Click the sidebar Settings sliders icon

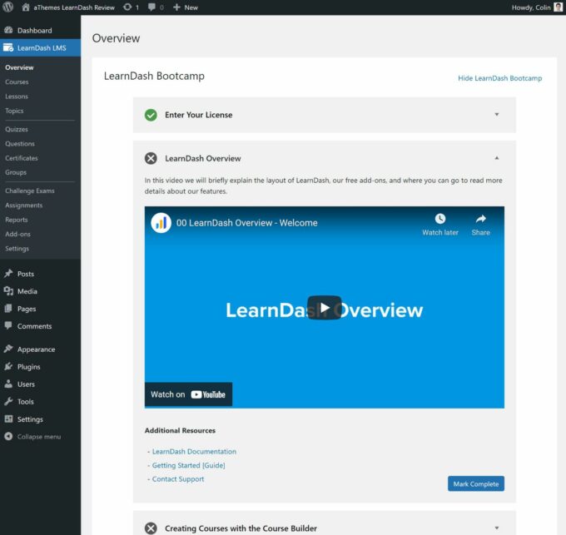(8, 419)
